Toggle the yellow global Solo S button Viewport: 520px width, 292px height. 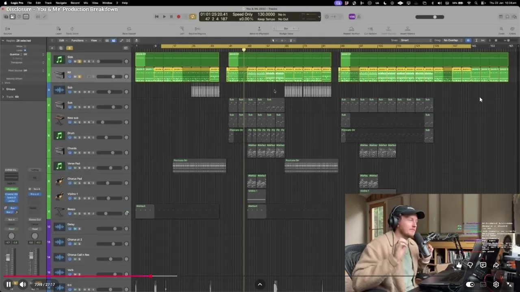69,48
